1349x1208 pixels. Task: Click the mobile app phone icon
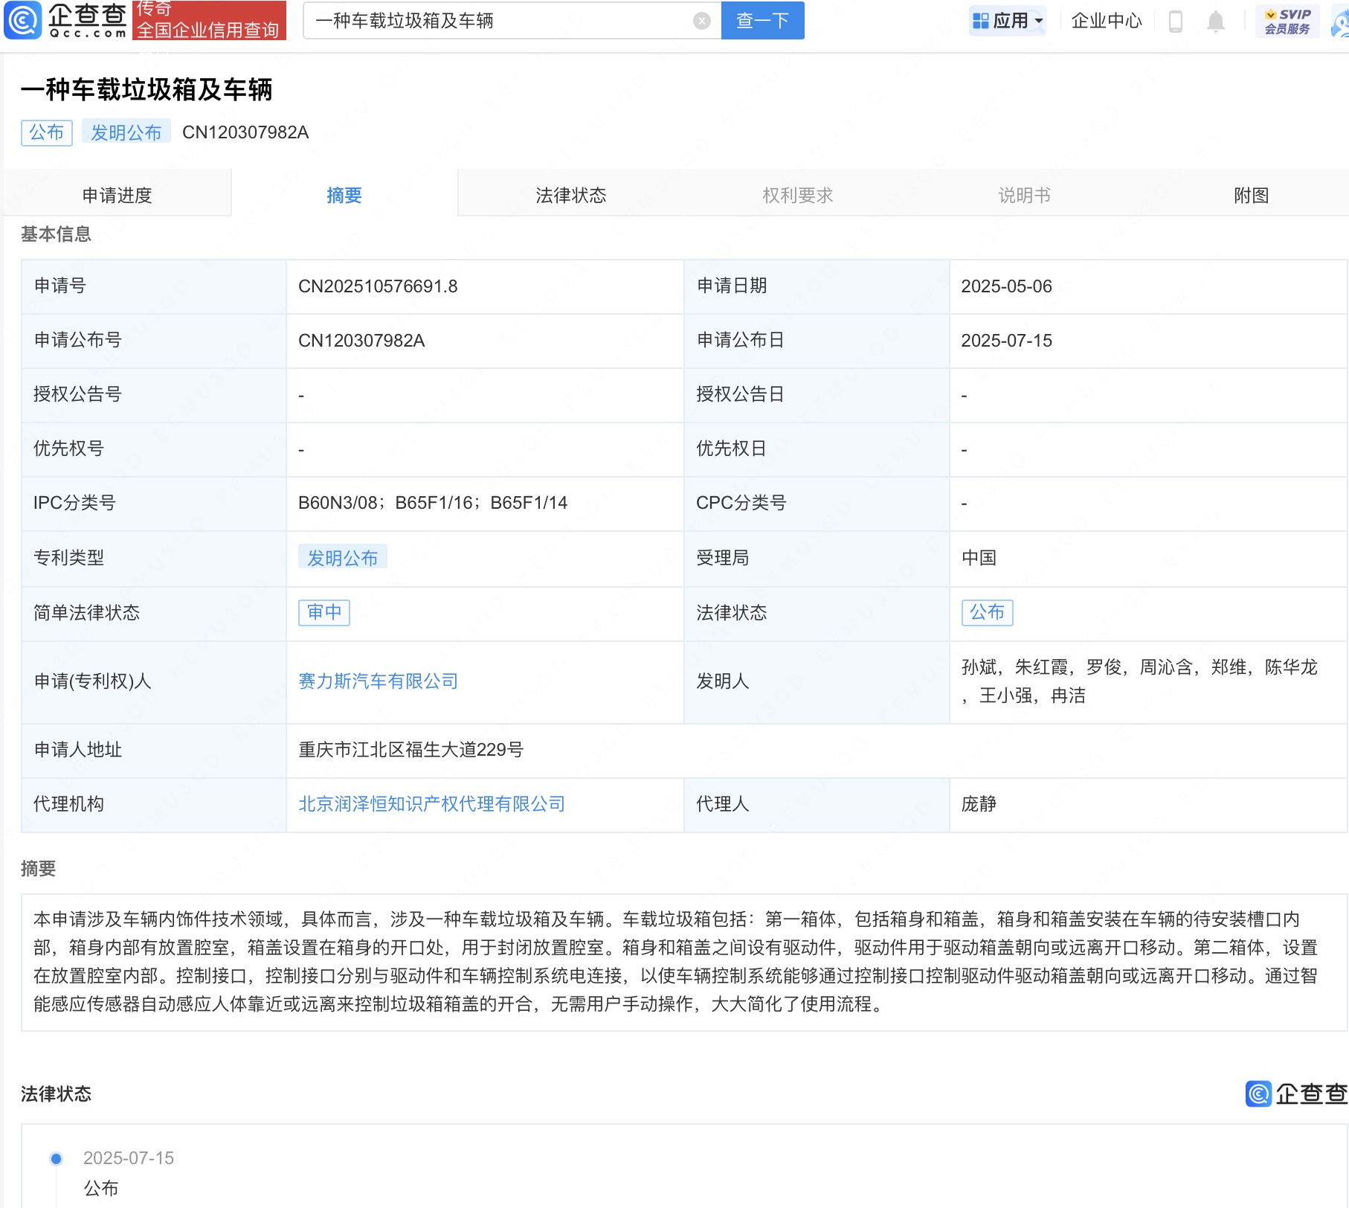(x=1176, y=21)
